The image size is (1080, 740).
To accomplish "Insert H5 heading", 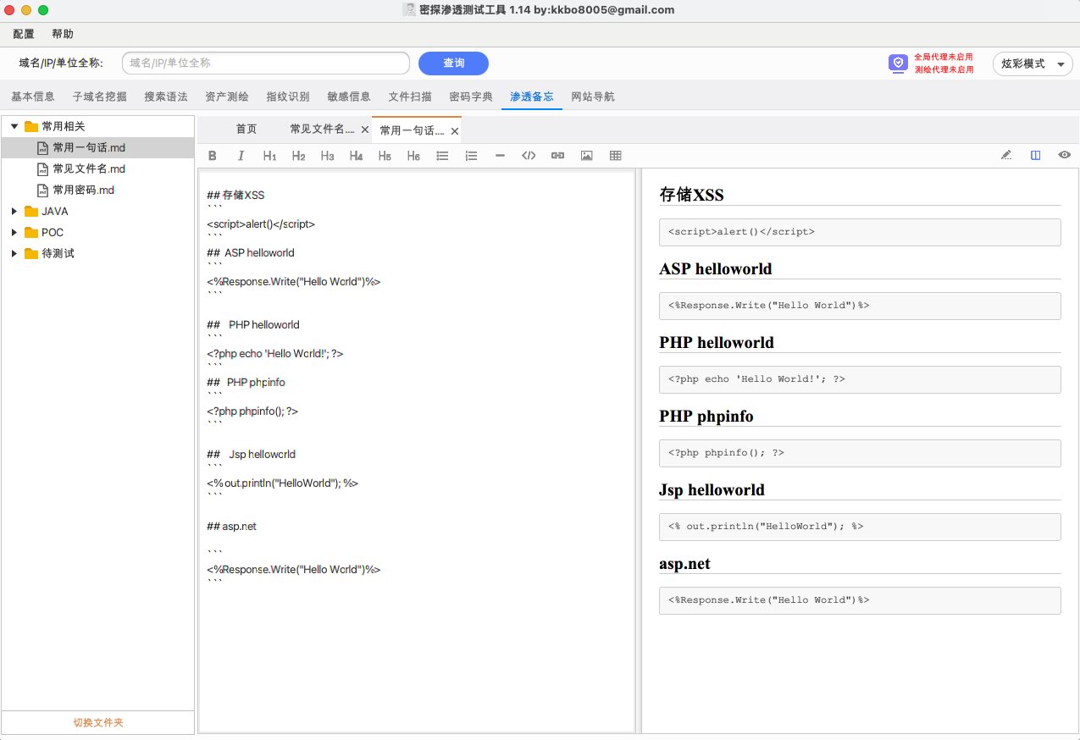I will coord(385,156).
